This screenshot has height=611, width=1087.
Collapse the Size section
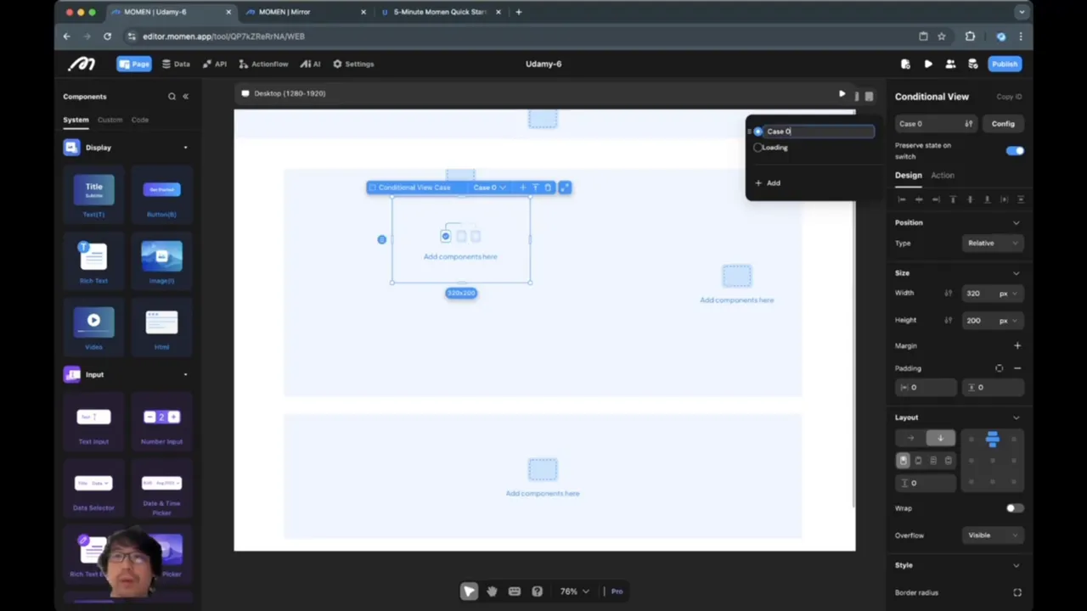tap(1017, 273)
